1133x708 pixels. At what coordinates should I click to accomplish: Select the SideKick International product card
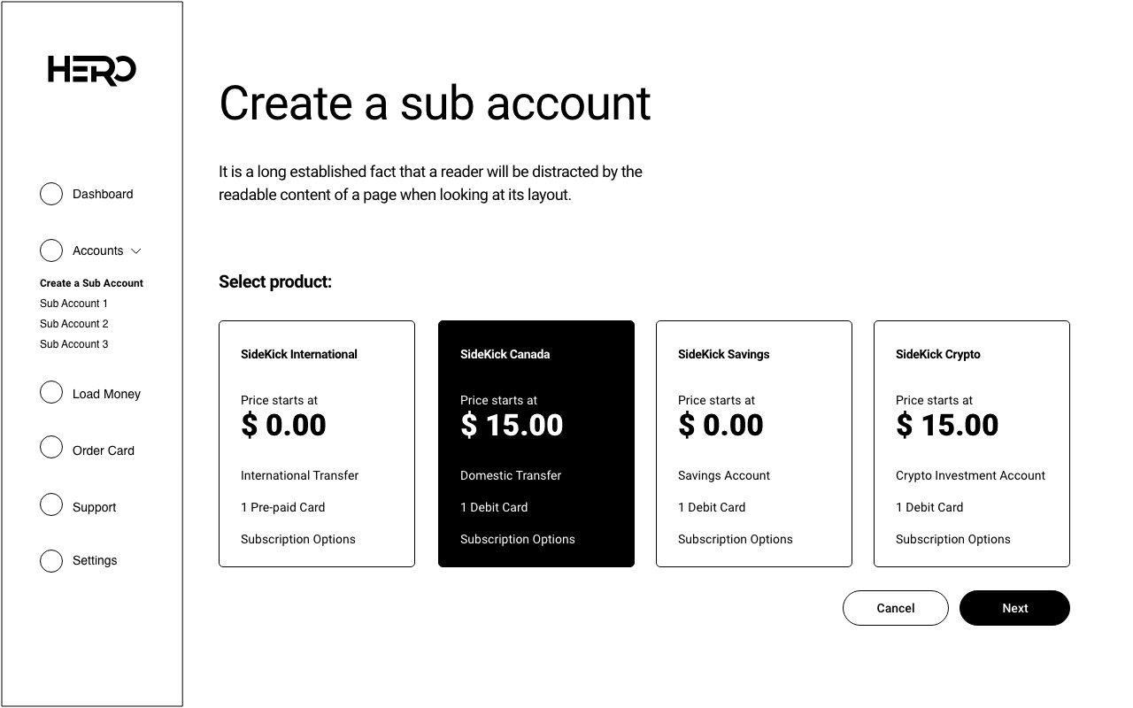[x=317, y=443]
